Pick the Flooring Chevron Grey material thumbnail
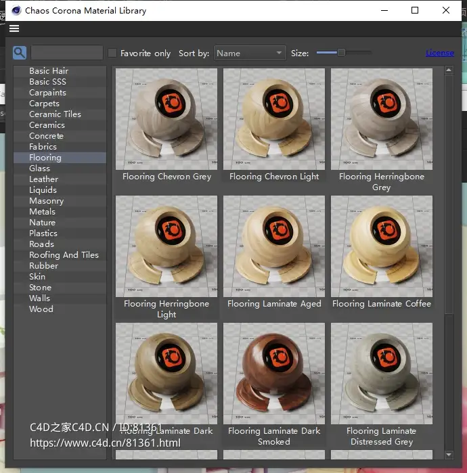 166,119
